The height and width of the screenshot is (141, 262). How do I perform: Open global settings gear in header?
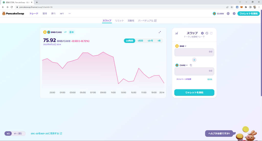234,14
